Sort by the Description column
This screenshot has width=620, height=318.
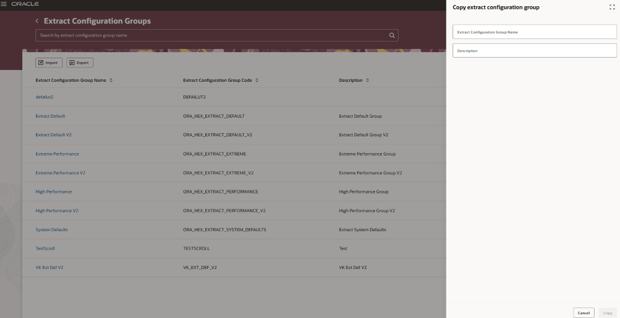(367, 81)
